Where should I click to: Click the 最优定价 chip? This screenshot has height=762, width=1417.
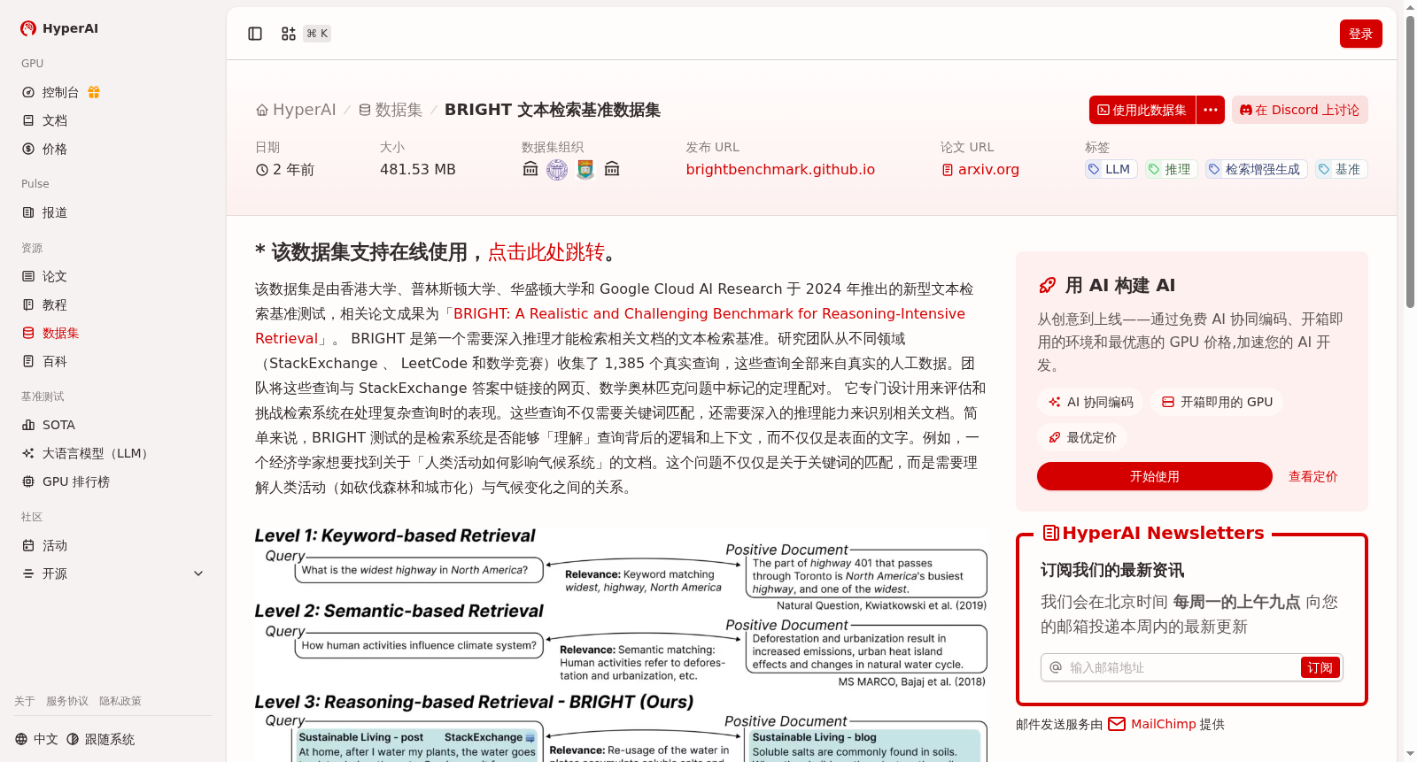1082,437
